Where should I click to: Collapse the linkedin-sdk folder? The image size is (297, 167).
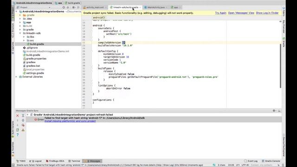coord(20,33)
